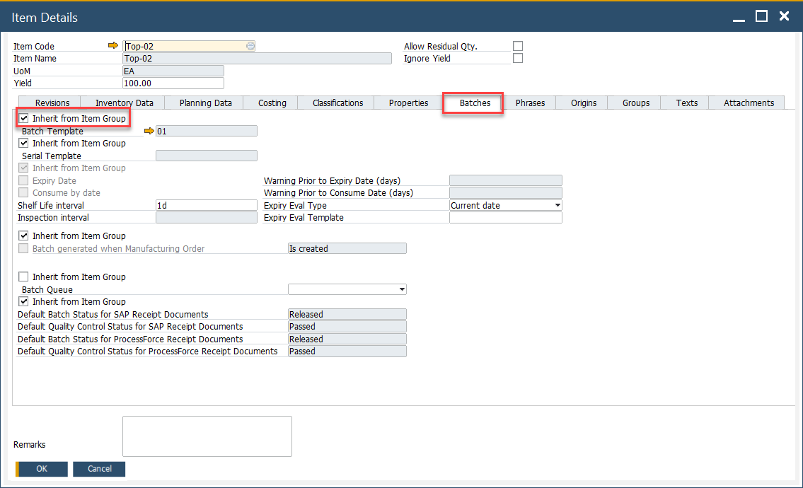Toggle the Allow Residual Qty. checkbox
Viewport: 803px width, 488px height.
(x=518, y=46)
